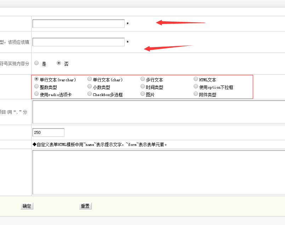
Task: Select the 单行文本(char) radio option
Action: point(90,79)
